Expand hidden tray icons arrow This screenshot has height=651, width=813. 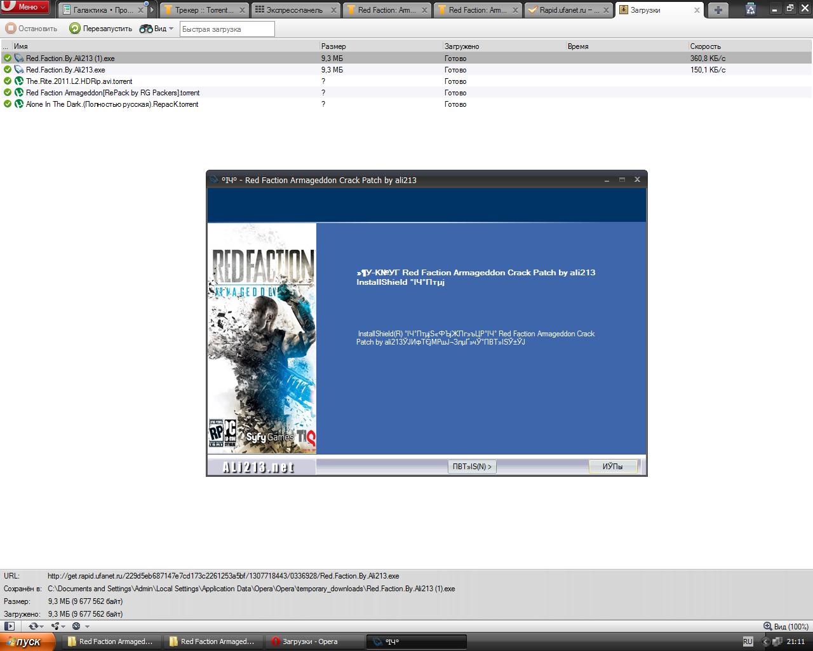pos(765,641)
